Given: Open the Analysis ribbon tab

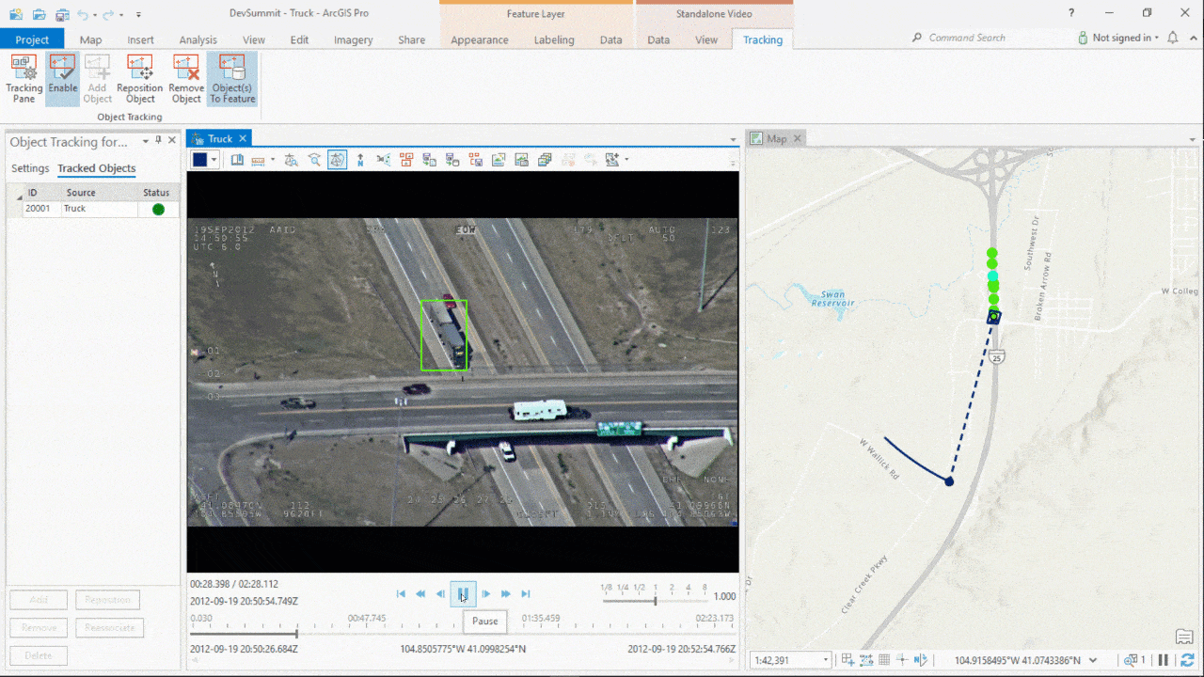Looking at the screenshot, I should click(198, 39).
